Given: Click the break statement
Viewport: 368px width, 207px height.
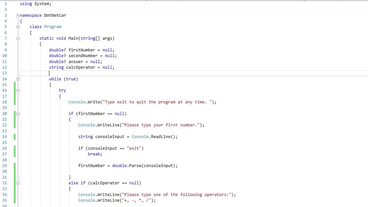Looking at the screenshot, I should (95, 154).
